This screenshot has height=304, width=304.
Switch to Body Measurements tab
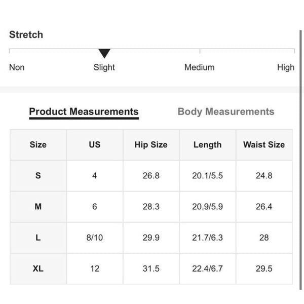click(226, 111)
